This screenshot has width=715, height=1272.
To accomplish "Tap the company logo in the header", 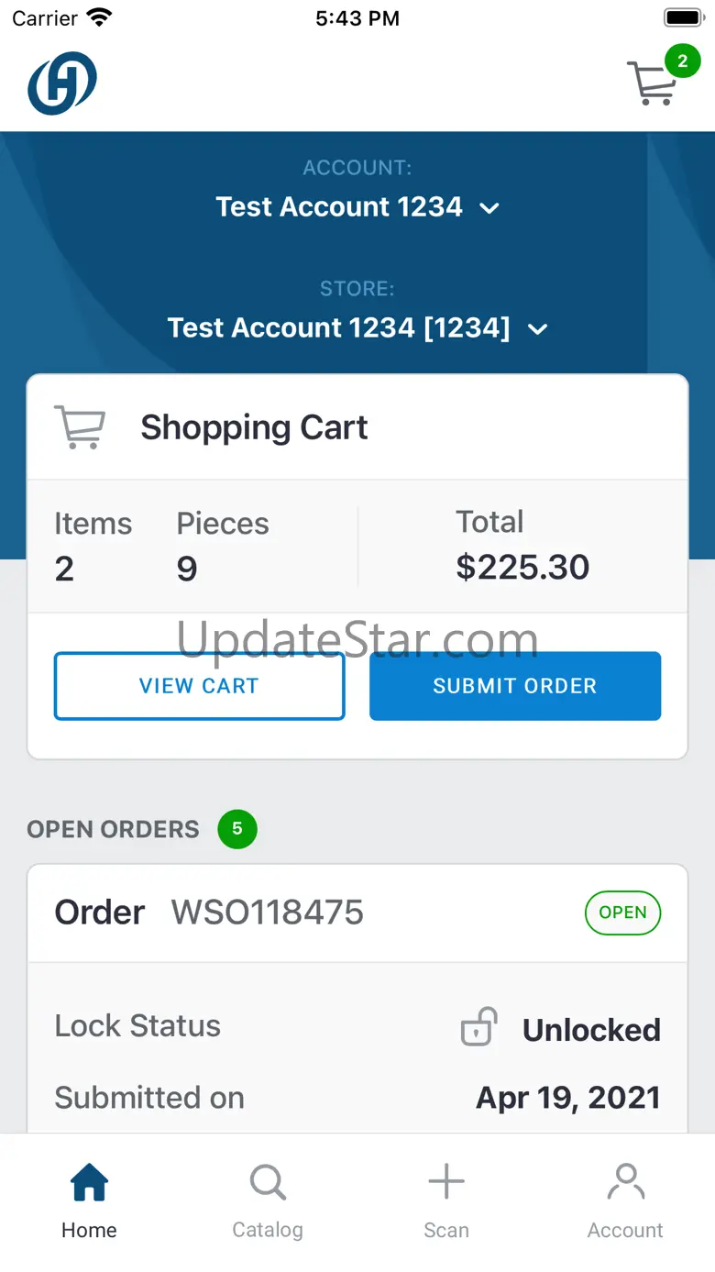I will 62,83.
